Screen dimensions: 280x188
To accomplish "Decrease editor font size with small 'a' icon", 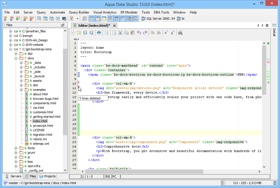I will pyautogui.click(x=166, y=33).
